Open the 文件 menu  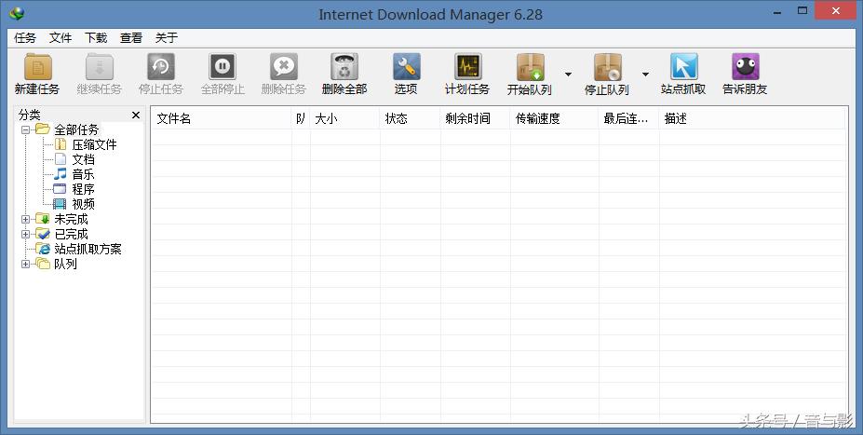point(60,37)
